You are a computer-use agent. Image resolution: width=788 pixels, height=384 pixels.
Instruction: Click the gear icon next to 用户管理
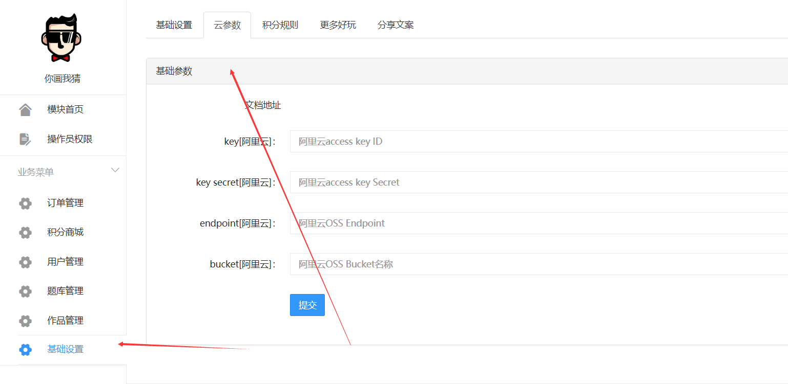25,262
